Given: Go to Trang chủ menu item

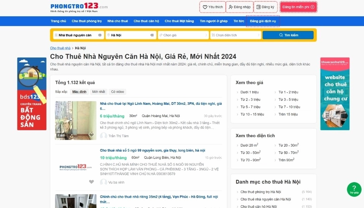Looking at the screenshot, I should pyautogui.click(x=58, y=21).
